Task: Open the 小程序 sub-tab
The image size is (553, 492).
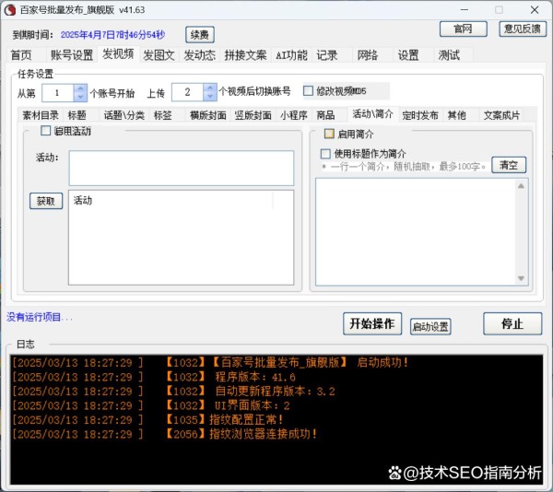Action: [x=294, y=115]
